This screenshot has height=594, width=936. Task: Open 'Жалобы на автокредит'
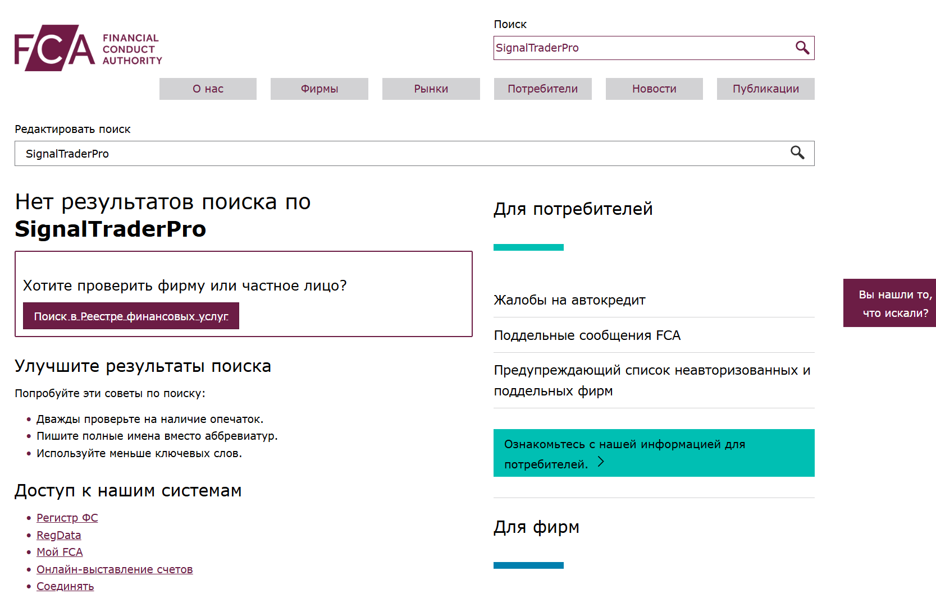point(569,300)
